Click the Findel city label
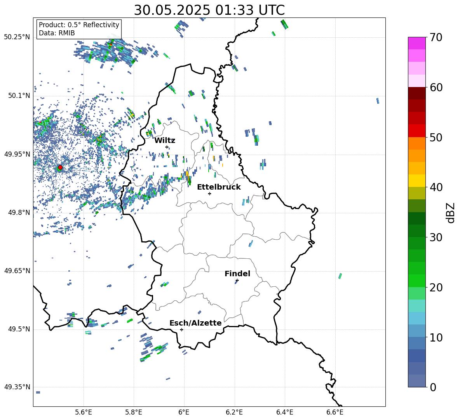Image resolution: width=460 pixels, height=420 pixels. tap(237, 274)
